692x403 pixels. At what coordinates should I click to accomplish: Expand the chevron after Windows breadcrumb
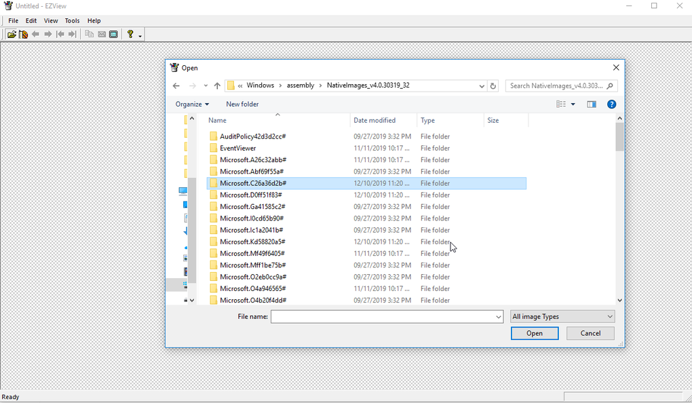(x=280, y=85)
